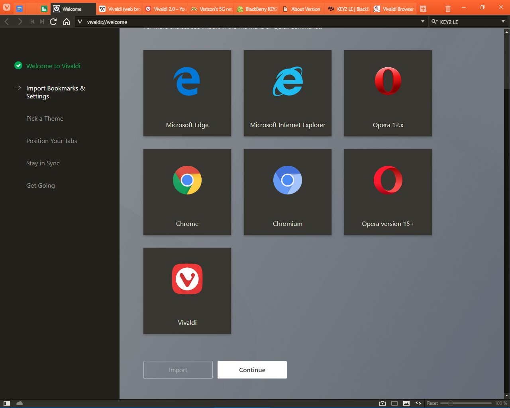Click the site info V icon in address bar
The width and height of the screenshot is (510, 408).
click(80, 22)
